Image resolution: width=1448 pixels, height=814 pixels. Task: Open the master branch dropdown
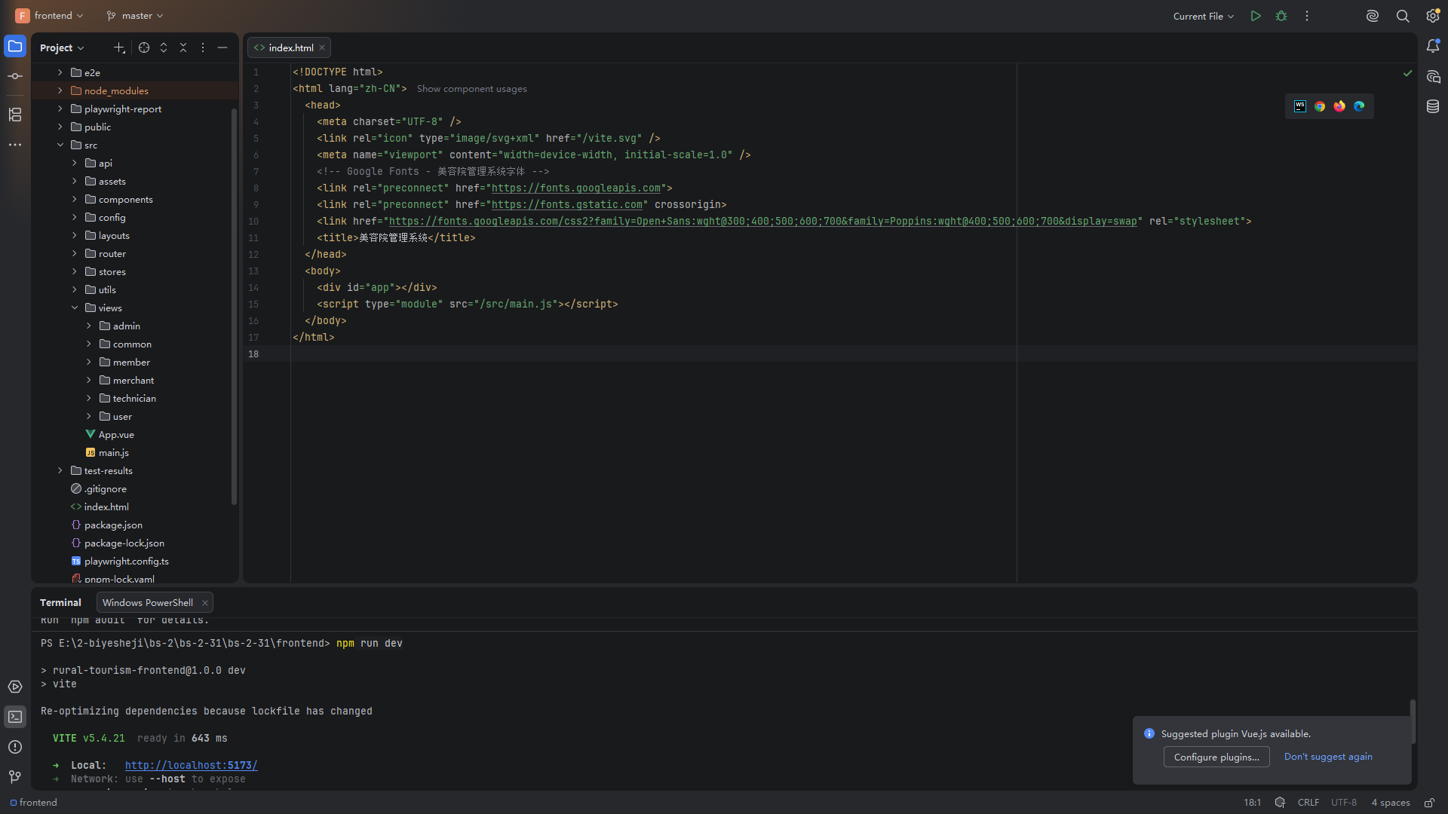pyautogui.click(x=135, y=16)
